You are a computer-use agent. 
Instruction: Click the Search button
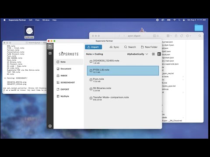(x=130, y=47)
